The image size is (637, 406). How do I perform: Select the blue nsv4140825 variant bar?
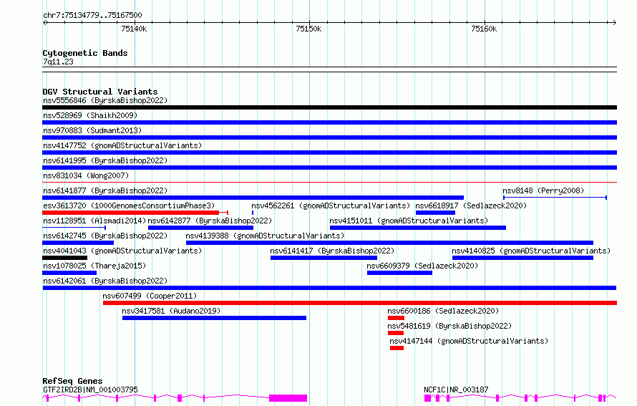point(523,258)
